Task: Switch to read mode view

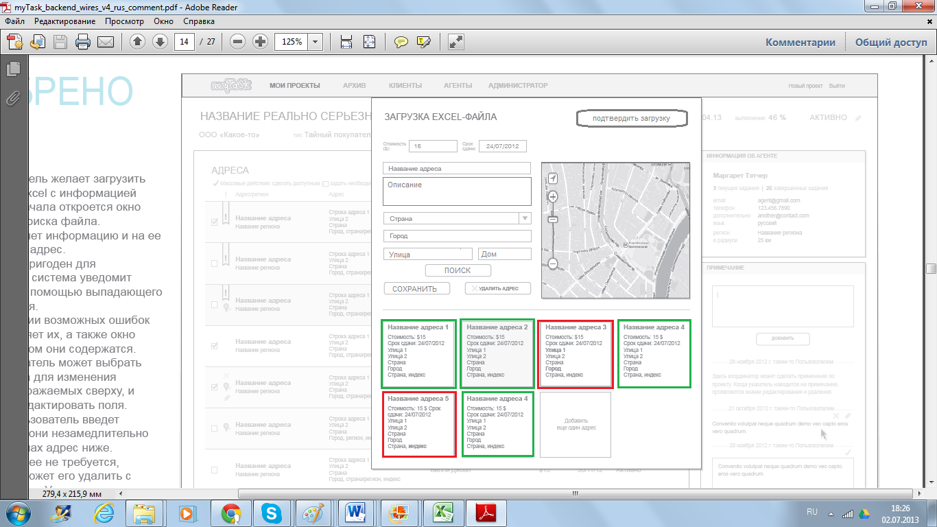Action: (455, 42)
